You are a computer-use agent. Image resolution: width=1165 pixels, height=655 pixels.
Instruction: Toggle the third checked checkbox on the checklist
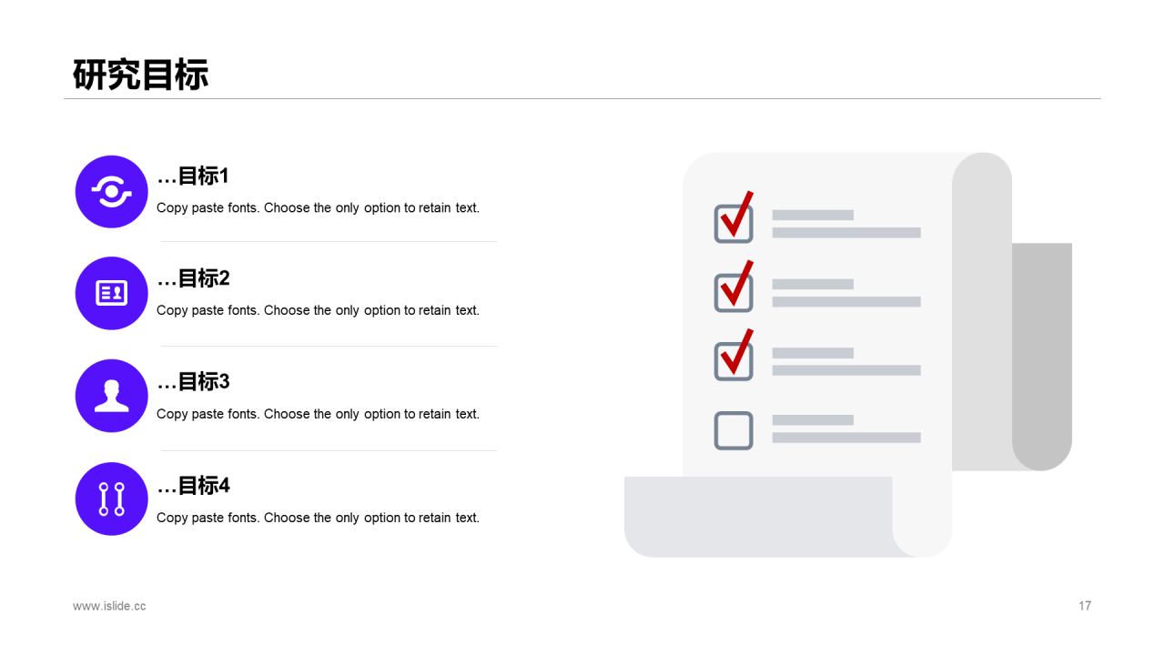(x=734, y=361)
